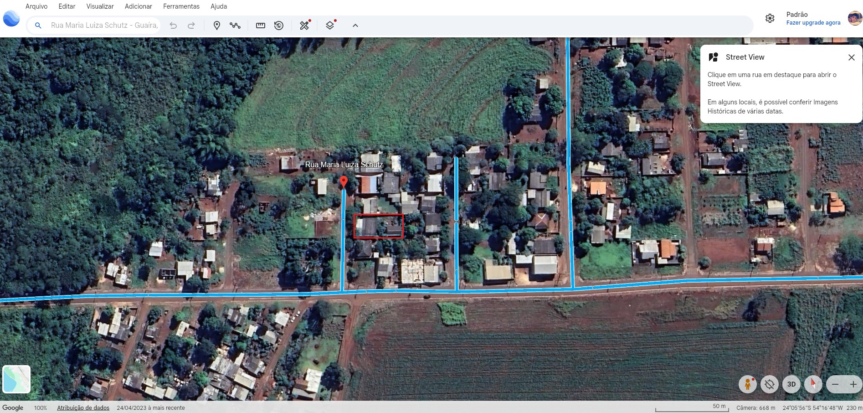
Task: Click Atribuição de dados link
Action: [x=83, y=408]
